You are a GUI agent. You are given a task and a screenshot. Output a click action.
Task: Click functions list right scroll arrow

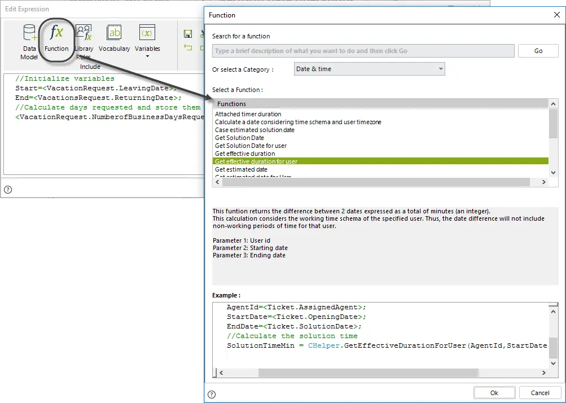click(543, 182)
